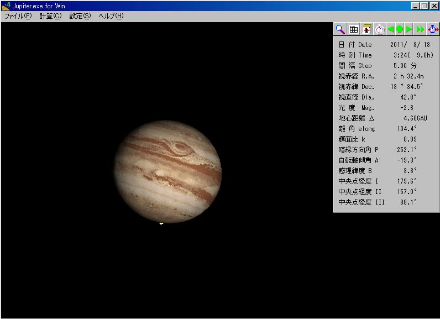Open the ヘルプ(H) menu
The image size is (440, 319).
click(x=111, y=16)
